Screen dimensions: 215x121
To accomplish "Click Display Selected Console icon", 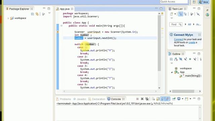I will 179,99.
